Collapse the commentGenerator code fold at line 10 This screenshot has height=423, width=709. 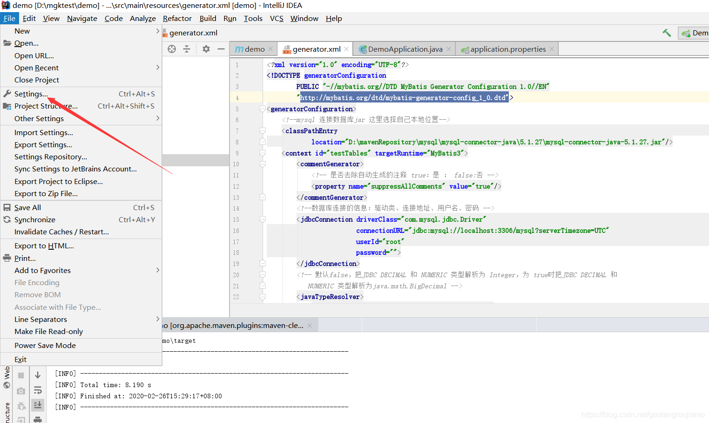pyautogui.click(x=262, y=164)
